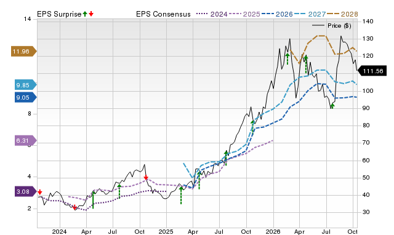Click the 4 label on left axis

coord(30,177)
